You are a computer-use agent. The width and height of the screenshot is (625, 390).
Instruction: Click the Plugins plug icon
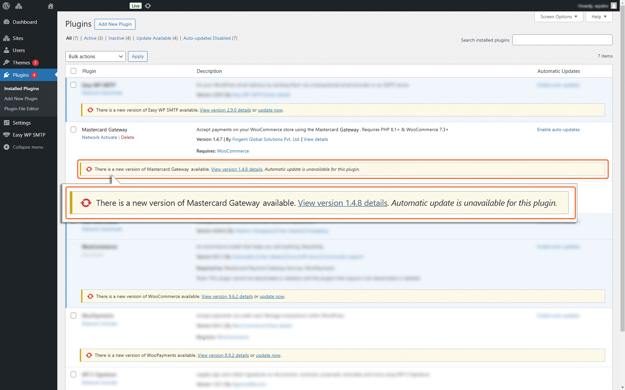7,75
